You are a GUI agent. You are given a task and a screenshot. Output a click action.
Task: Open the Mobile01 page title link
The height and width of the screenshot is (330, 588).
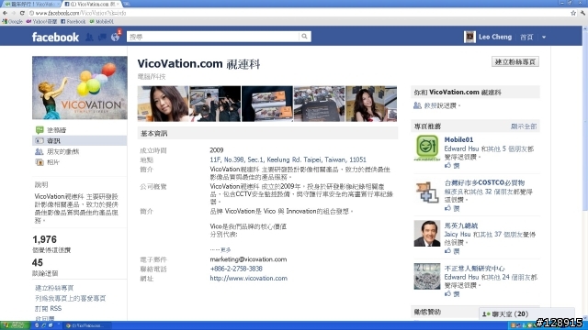coord(458,139)
